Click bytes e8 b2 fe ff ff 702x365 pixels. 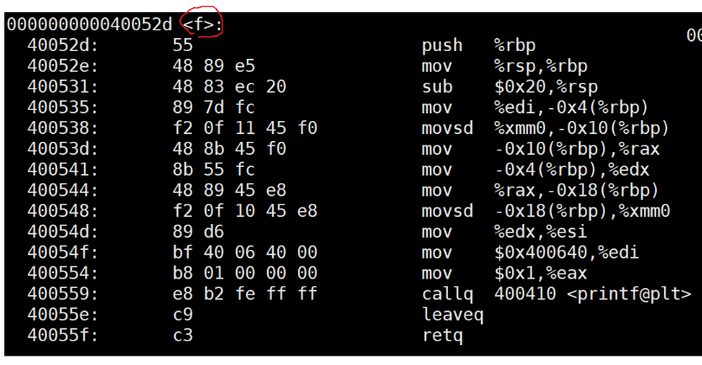point(245,294)
